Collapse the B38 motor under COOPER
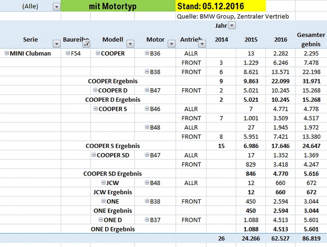This screenshot has height=247, width=327. pos(147,72)
